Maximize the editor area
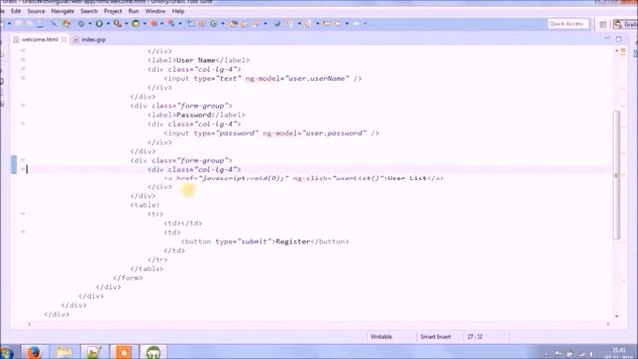638x359 pixels. [x=619, y=39]
